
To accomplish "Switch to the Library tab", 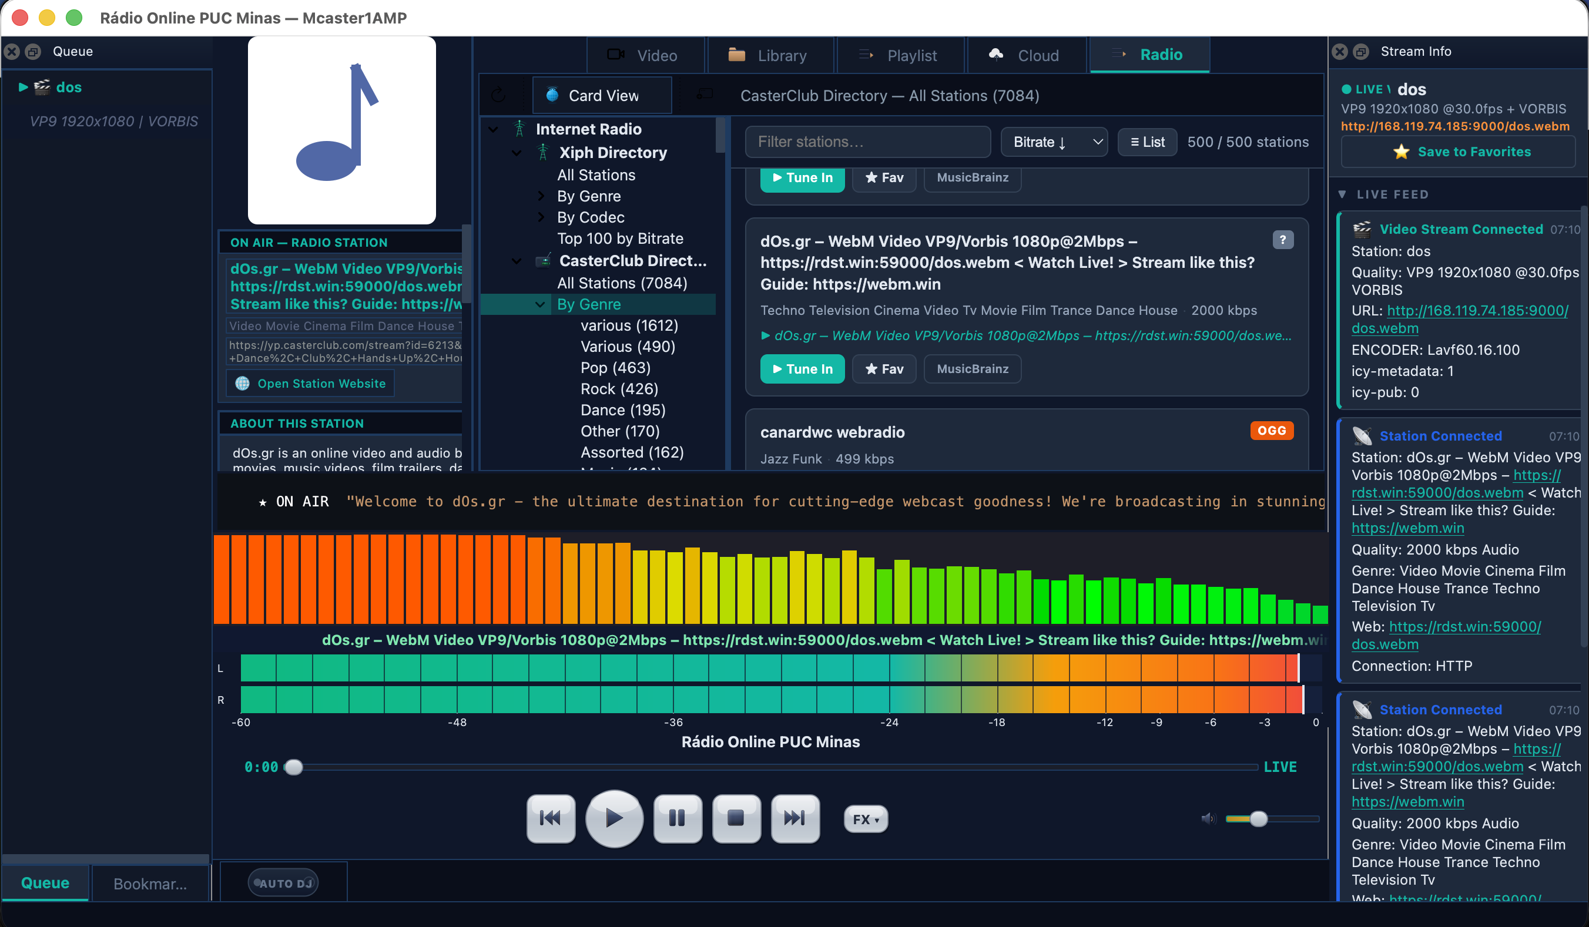I will coord(770,55).
